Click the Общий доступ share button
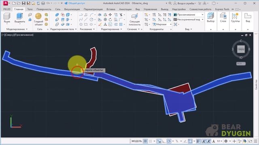The image size is (259, 145). pos(74,3)
